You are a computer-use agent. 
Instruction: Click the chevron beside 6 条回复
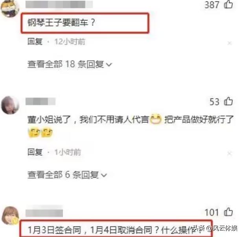[x=104, y=175]
